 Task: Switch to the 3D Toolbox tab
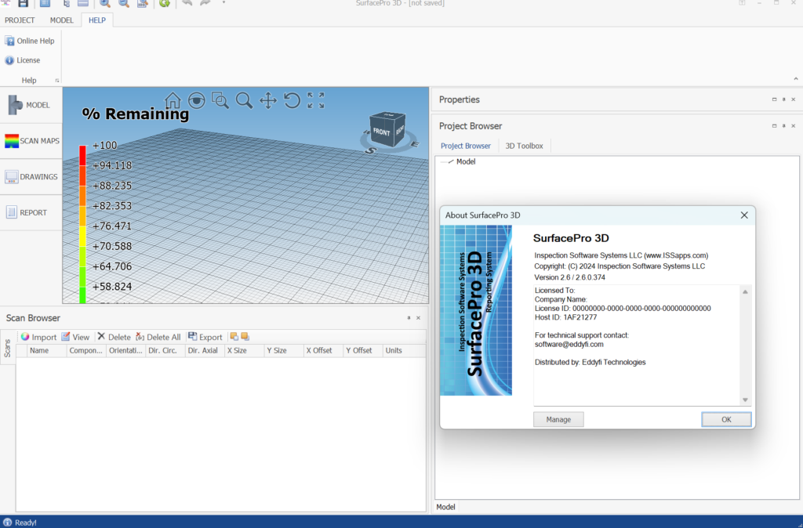(x=524, y=146)
